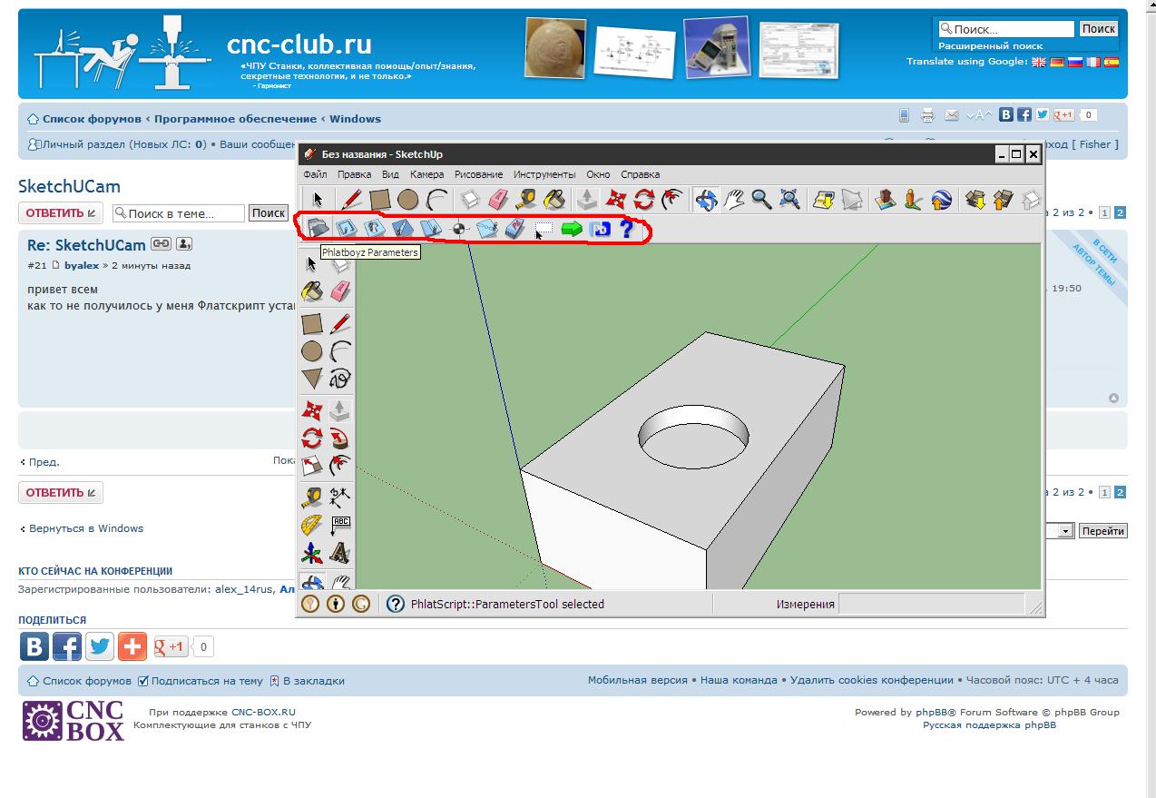Select the ABC Text label tool

coord(340,525)
